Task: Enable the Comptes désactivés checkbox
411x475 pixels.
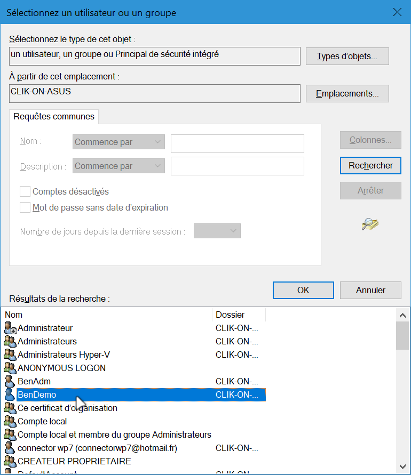Action: click(25, 191)
